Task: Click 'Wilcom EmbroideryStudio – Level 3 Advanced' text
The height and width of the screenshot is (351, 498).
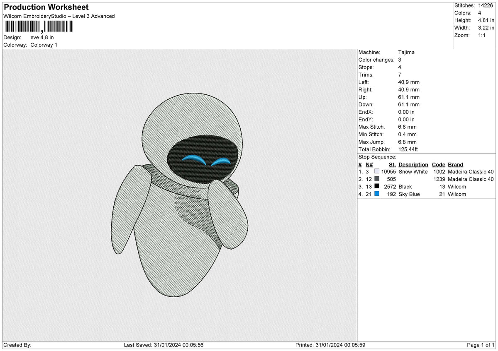Action: tap(59, 16)
